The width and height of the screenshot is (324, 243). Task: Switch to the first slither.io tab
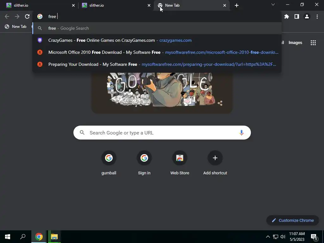39,5
